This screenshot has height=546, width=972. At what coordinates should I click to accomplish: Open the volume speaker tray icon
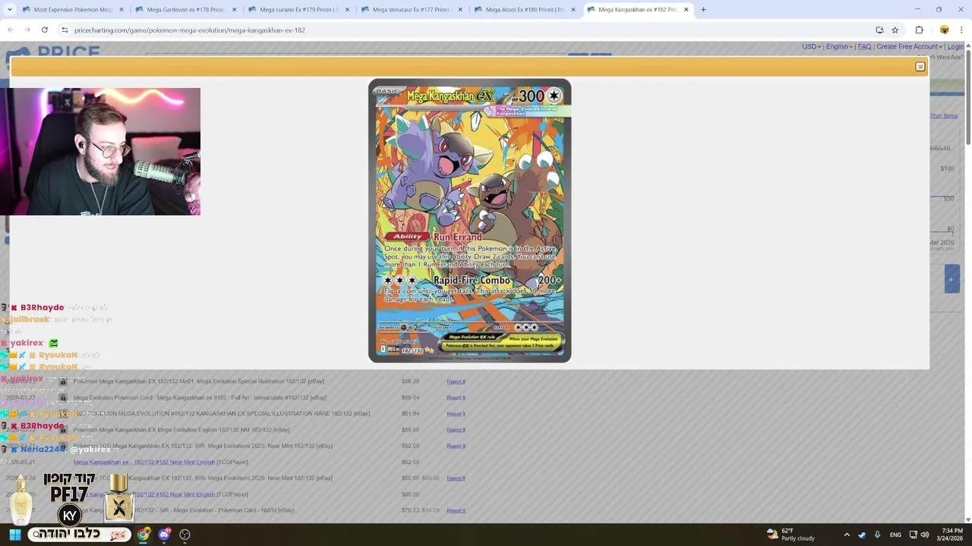point(924,535)
